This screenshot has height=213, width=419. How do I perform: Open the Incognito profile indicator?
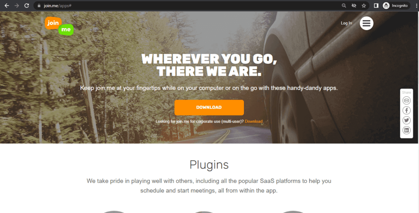click(396, 6)
